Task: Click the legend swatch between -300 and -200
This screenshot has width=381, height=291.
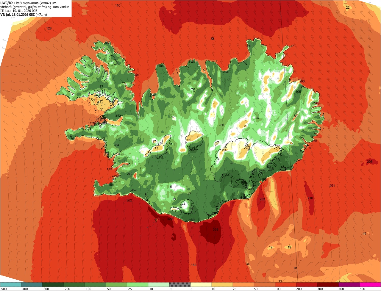Action: tap(53, 284)
